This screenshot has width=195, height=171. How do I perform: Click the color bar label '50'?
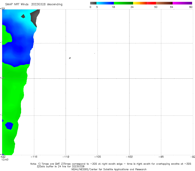tap(156, 7)
